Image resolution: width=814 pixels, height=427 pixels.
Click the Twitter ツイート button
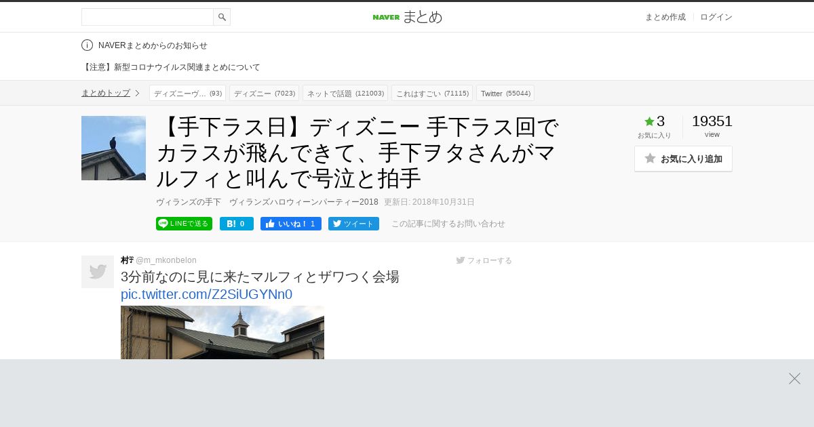[353, 224]
